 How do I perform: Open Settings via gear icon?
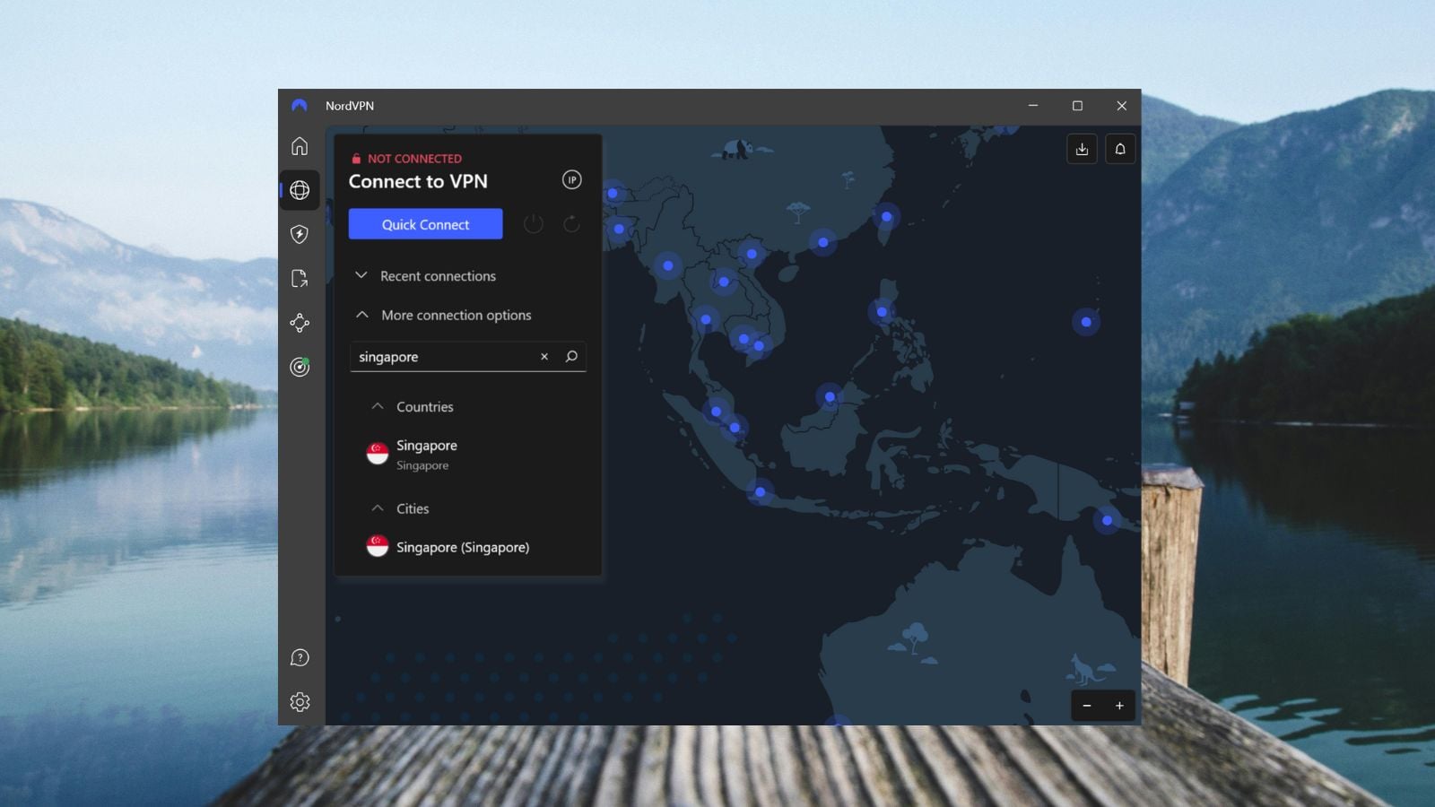(300, 701)
